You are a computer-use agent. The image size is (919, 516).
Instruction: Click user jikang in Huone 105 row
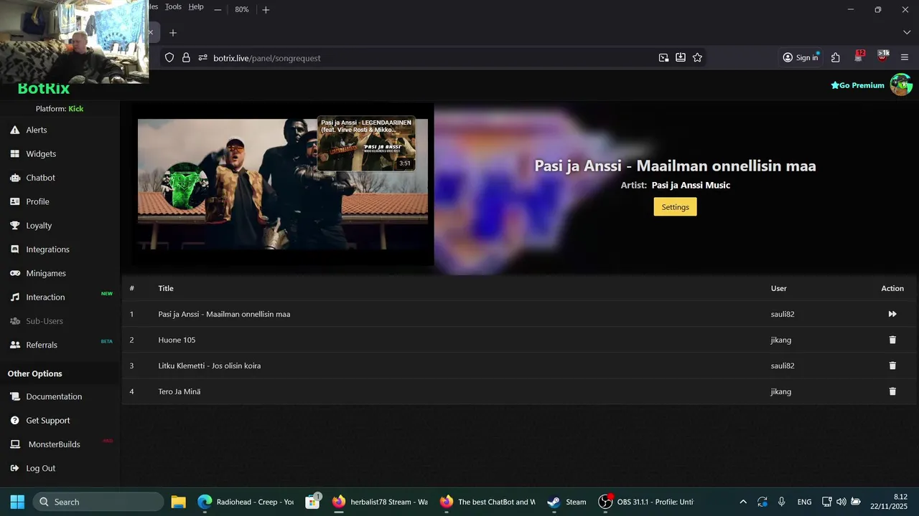tap(780, 340)
